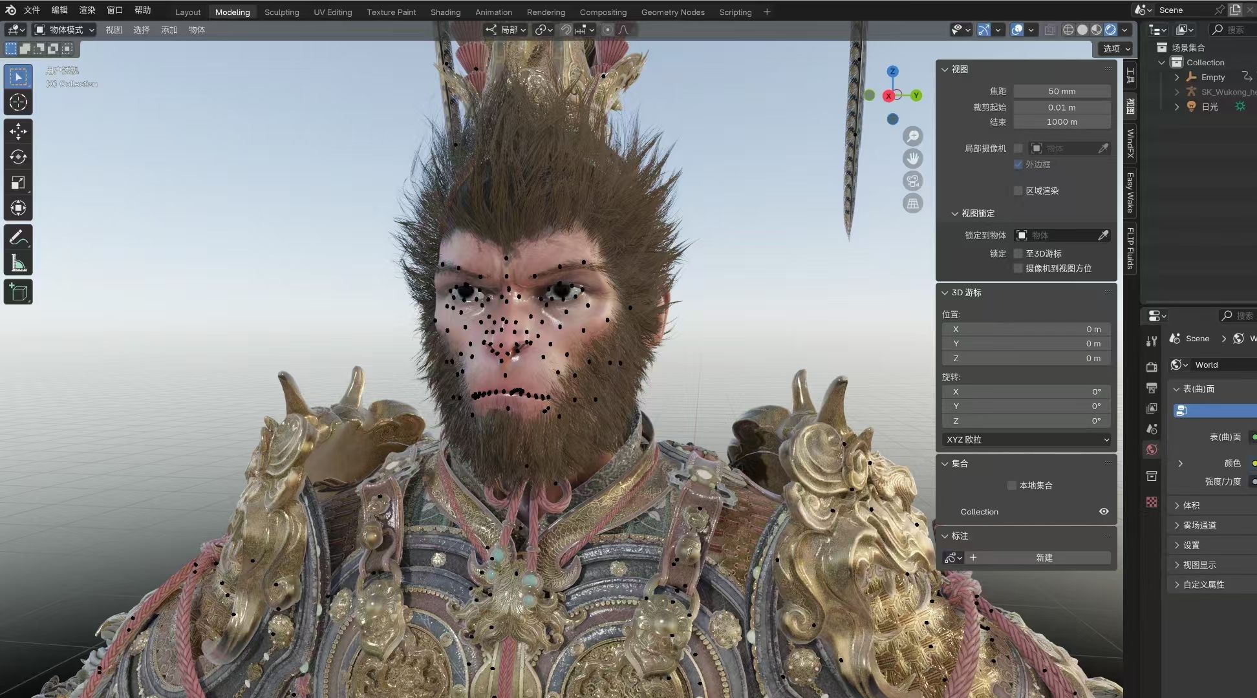Disable the 外边框 checkbox
The width and height of the screenshot is (1257, 698).
1018,165
